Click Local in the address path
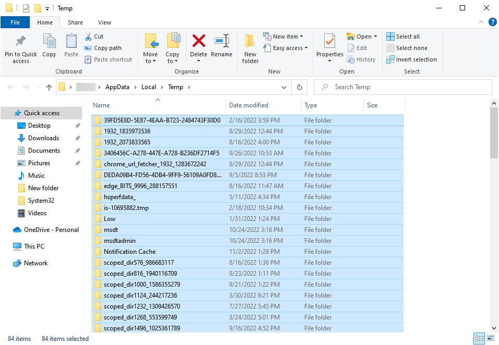The image size is (499, 345). pos(149,87)
